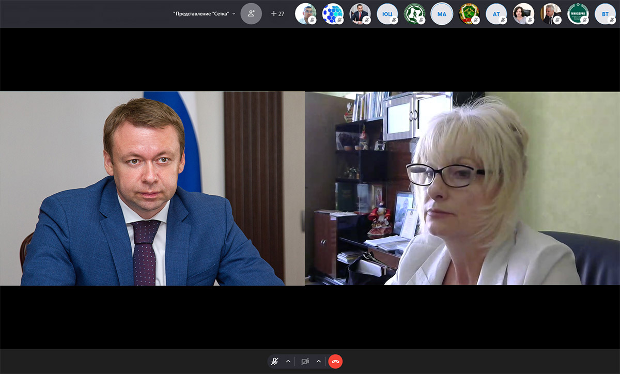Screen dimensions: 620x374
Task: Select video tile of man in blue suit
Action: pyautogui.click(x=152, y=189)
